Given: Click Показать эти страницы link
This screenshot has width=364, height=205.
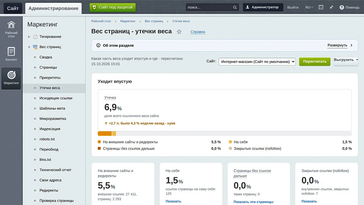Looking at the screenshot, I should pos(253,202).
